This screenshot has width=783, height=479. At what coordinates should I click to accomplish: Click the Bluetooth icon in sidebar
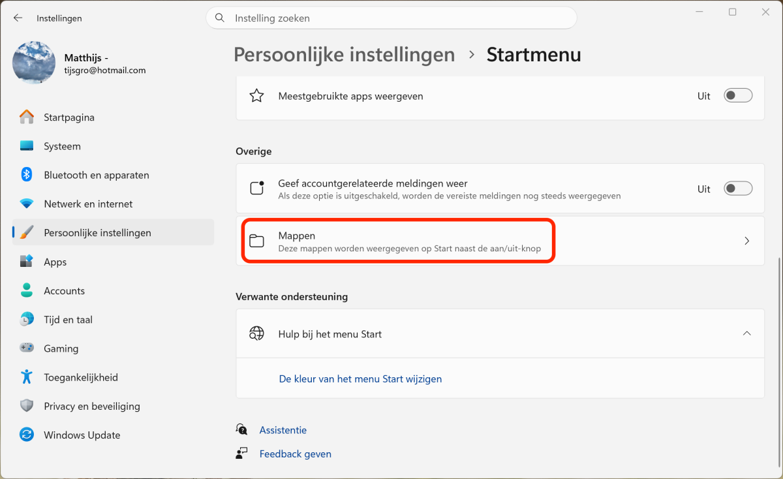click(x=27, y=175)
